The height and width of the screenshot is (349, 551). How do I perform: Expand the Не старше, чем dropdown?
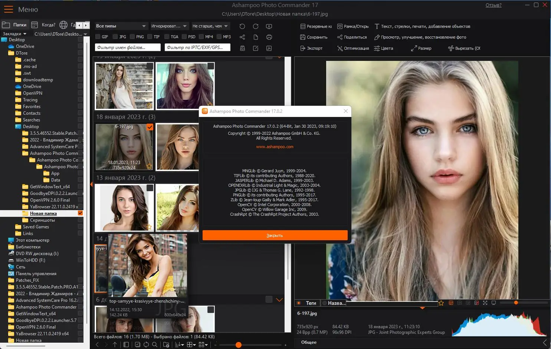210,26
